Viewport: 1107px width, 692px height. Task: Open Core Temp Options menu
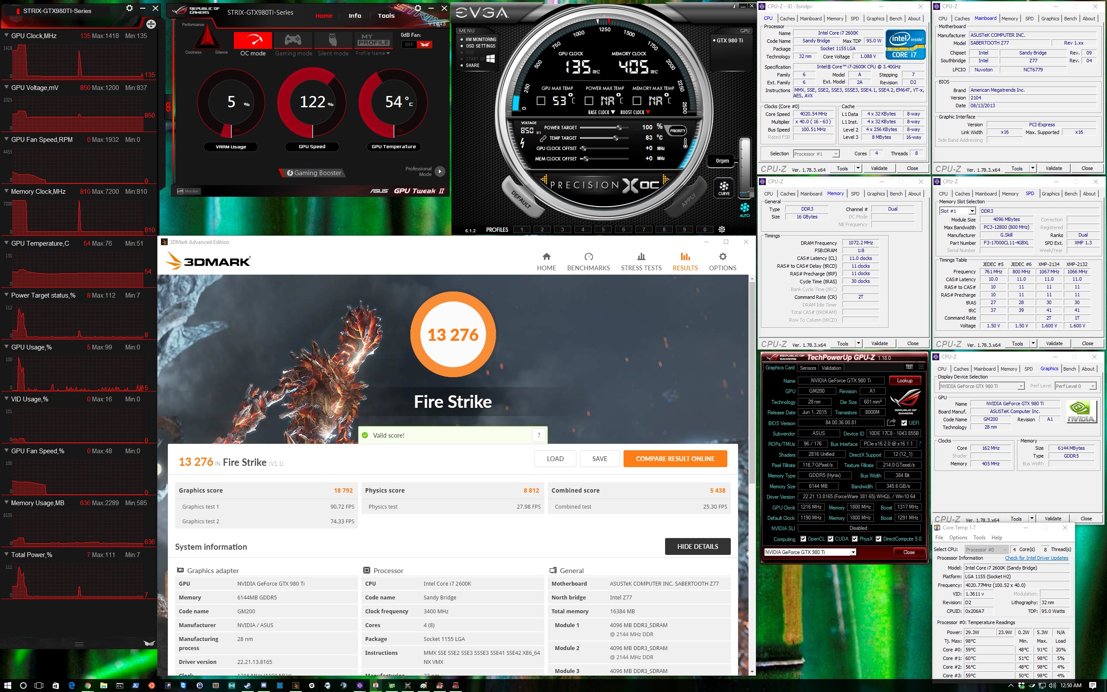(958, 537)
